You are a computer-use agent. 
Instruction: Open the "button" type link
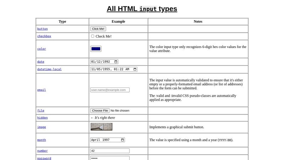click(x=42, y=29)
